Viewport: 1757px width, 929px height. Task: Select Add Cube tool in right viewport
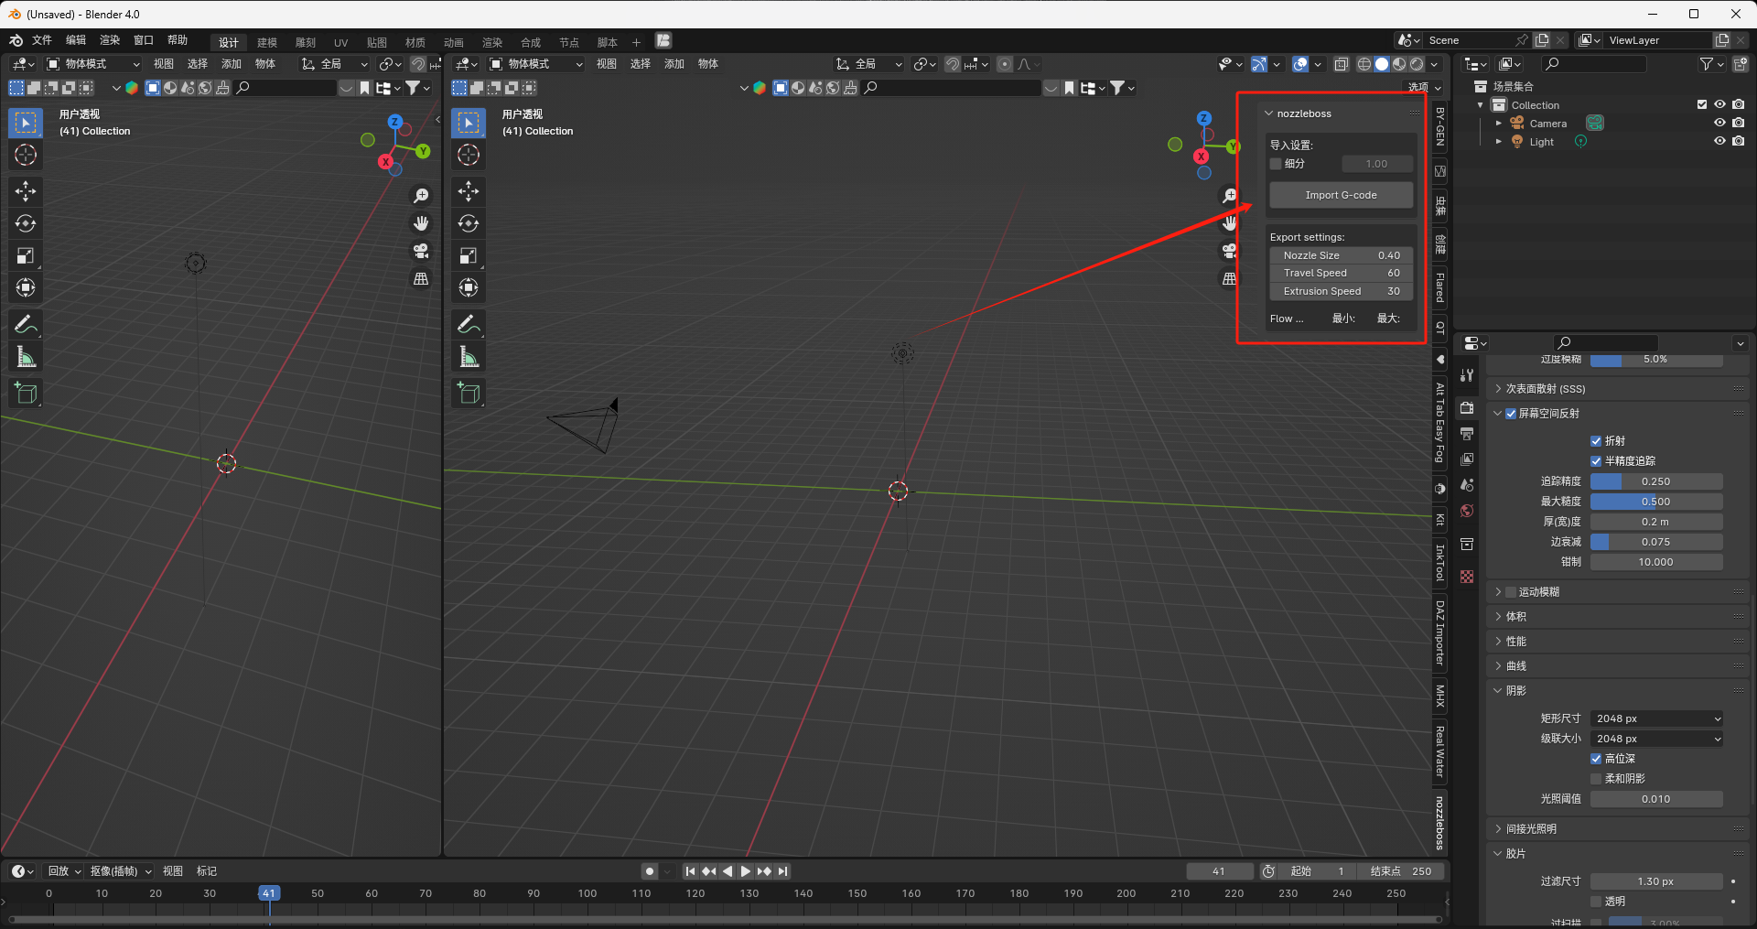pos(469,394)
